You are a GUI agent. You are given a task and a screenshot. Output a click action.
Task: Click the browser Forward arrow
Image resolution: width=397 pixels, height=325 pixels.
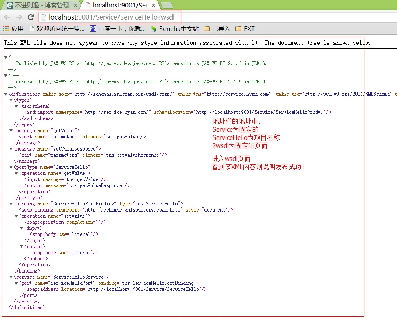point(19,17)
